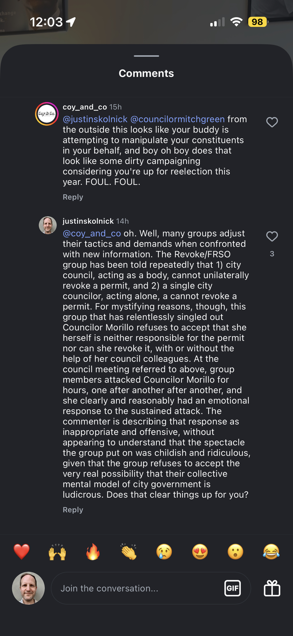
Task: Send the clapping hands emoji
Action: (128, 551)
